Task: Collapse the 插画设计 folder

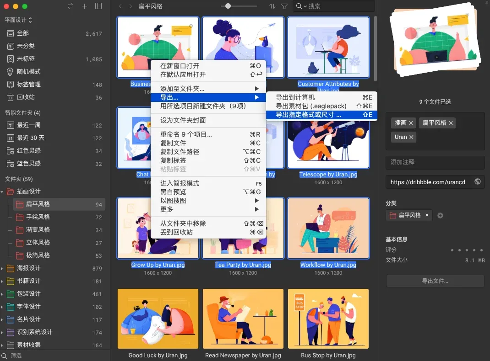Action: 2,191
